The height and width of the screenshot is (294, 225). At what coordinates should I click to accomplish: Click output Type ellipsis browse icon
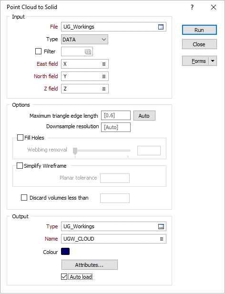(x=161, y=226)
